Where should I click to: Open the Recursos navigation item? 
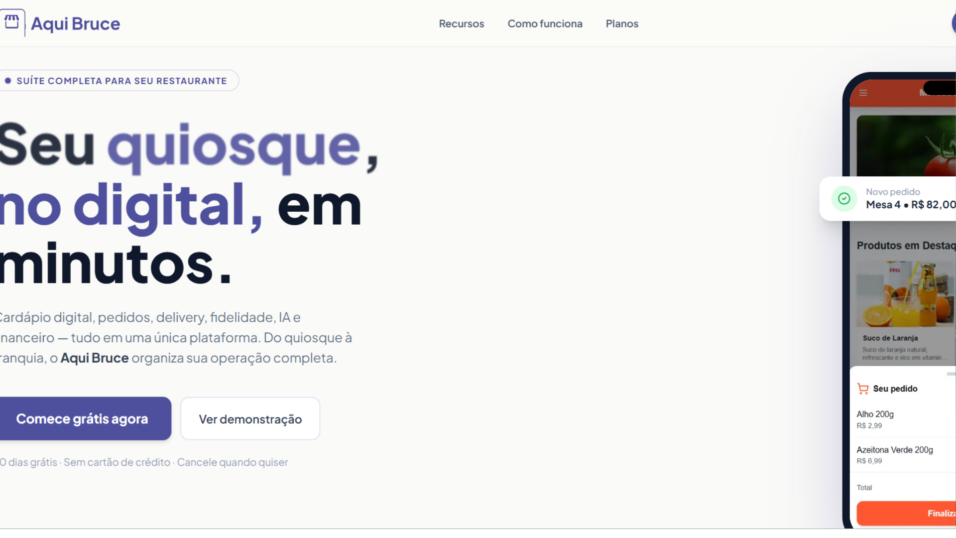pyautogui.click(x=461, y=23)
